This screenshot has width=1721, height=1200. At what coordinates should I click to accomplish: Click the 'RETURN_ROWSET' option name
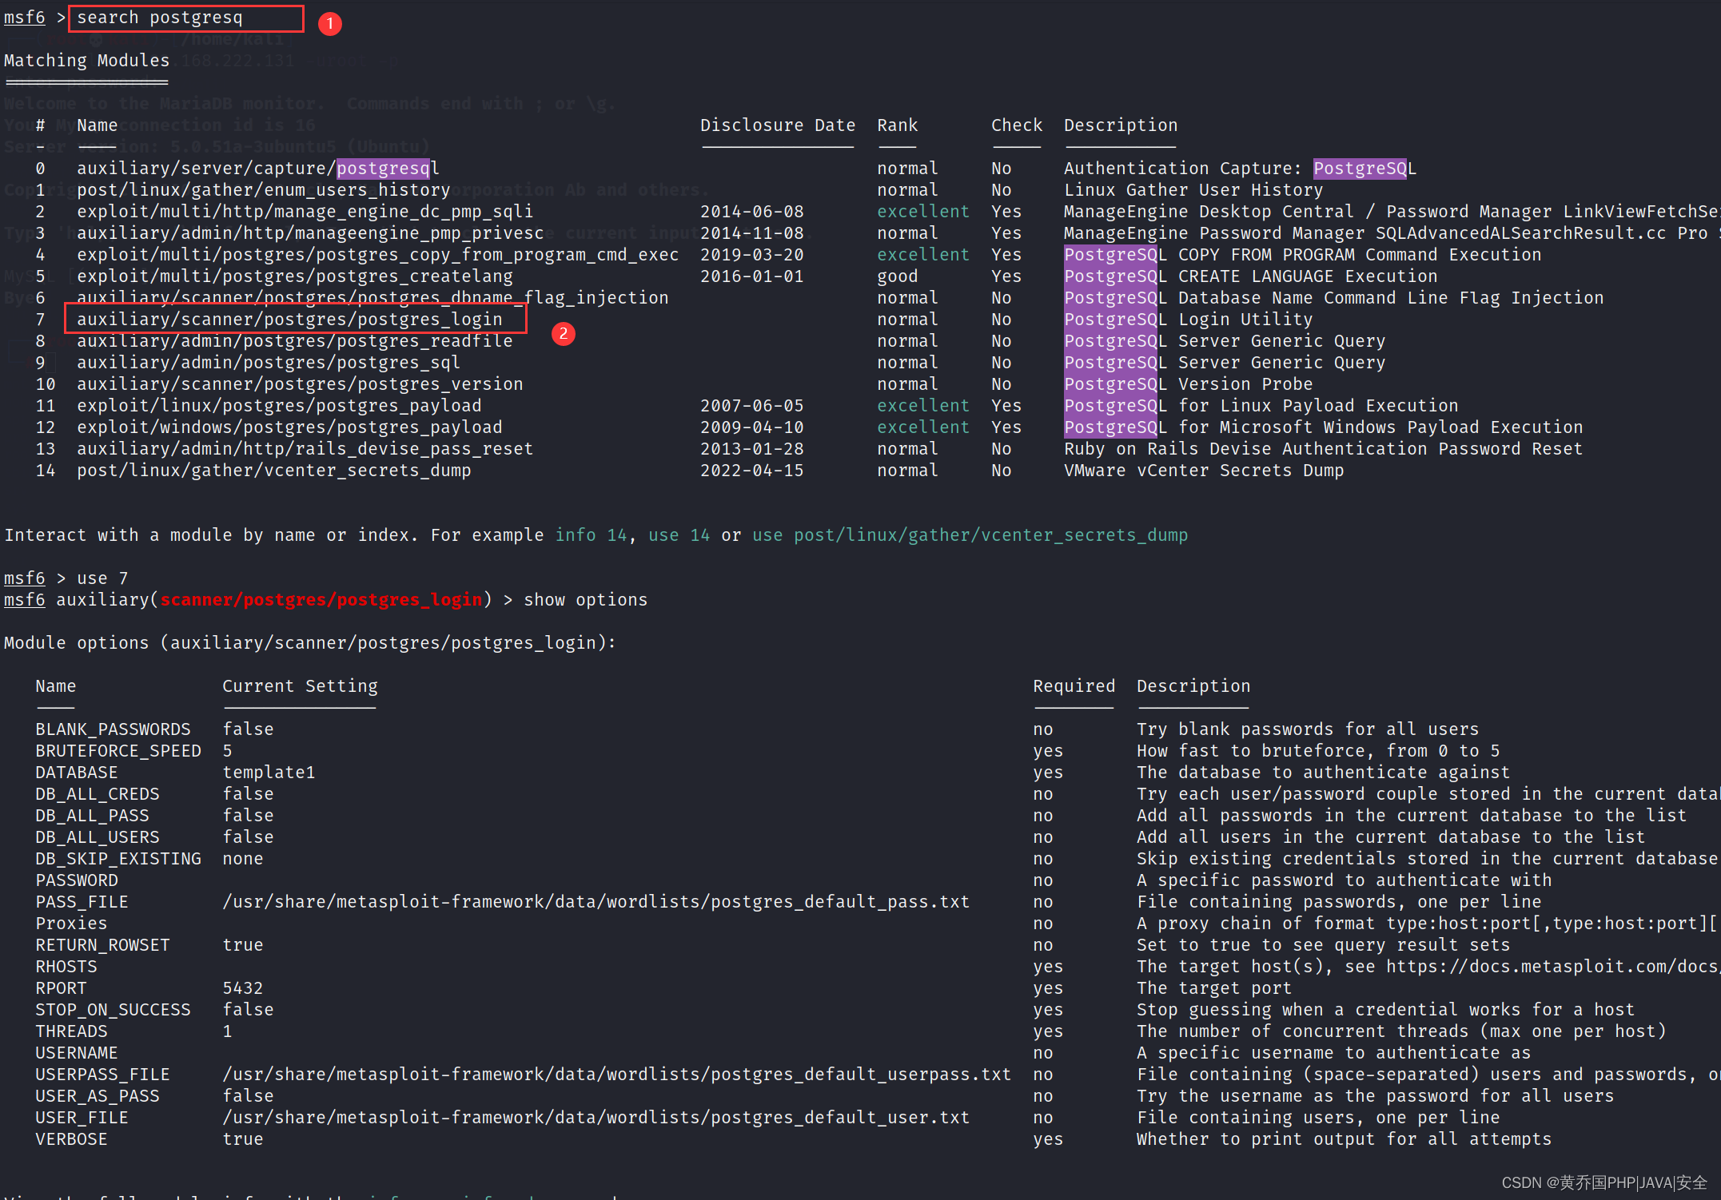102,945
